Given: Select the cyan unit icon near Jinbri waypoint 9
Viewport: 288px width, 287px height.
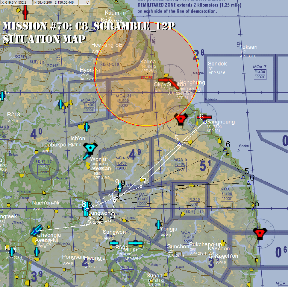Looking at the screenshot, I should tap(119, 188).
